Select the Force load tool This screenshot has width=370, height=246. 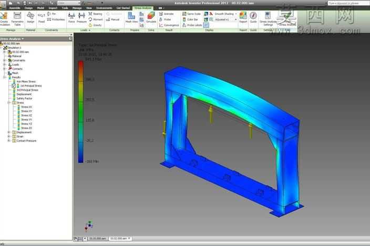tap(71, 18)
